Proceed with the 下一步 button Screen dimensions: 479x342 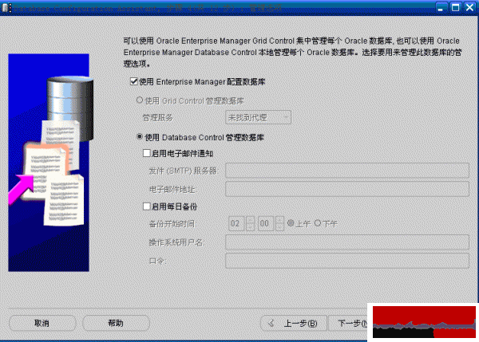point(348,323)
